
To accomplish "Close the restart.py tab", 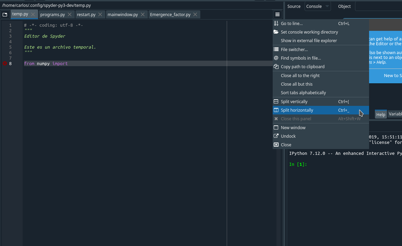I will (100, 15).
